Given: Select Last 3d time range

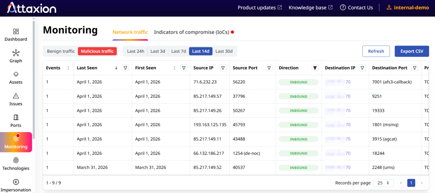Looking at the screenshot, I should [158, 51].
